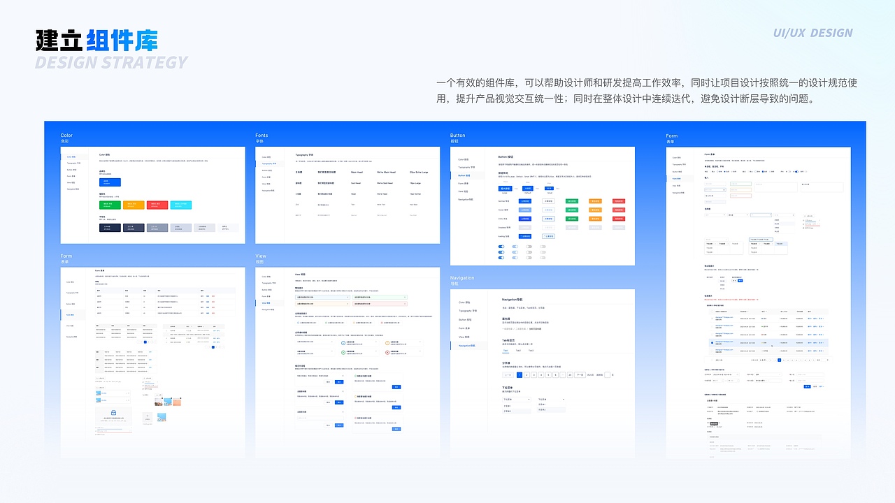Dismiss the blue alert using its close icon
Screen dimensions: 895x503
[x=347, y=297]
